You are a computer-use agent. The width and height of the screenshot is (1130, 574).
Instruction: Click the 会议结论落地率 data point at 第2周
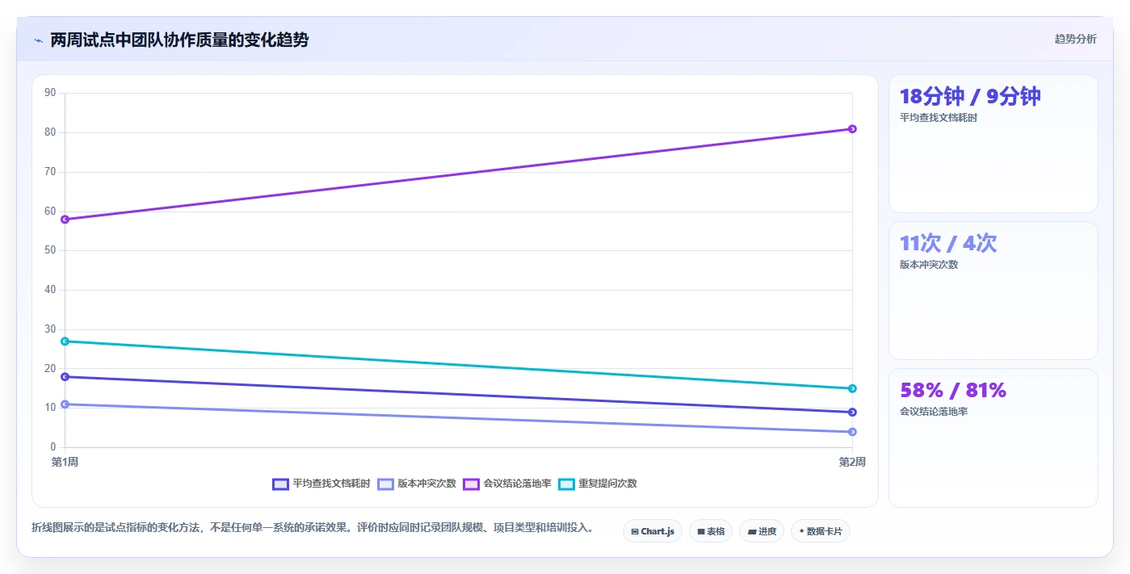coord(852,129)
